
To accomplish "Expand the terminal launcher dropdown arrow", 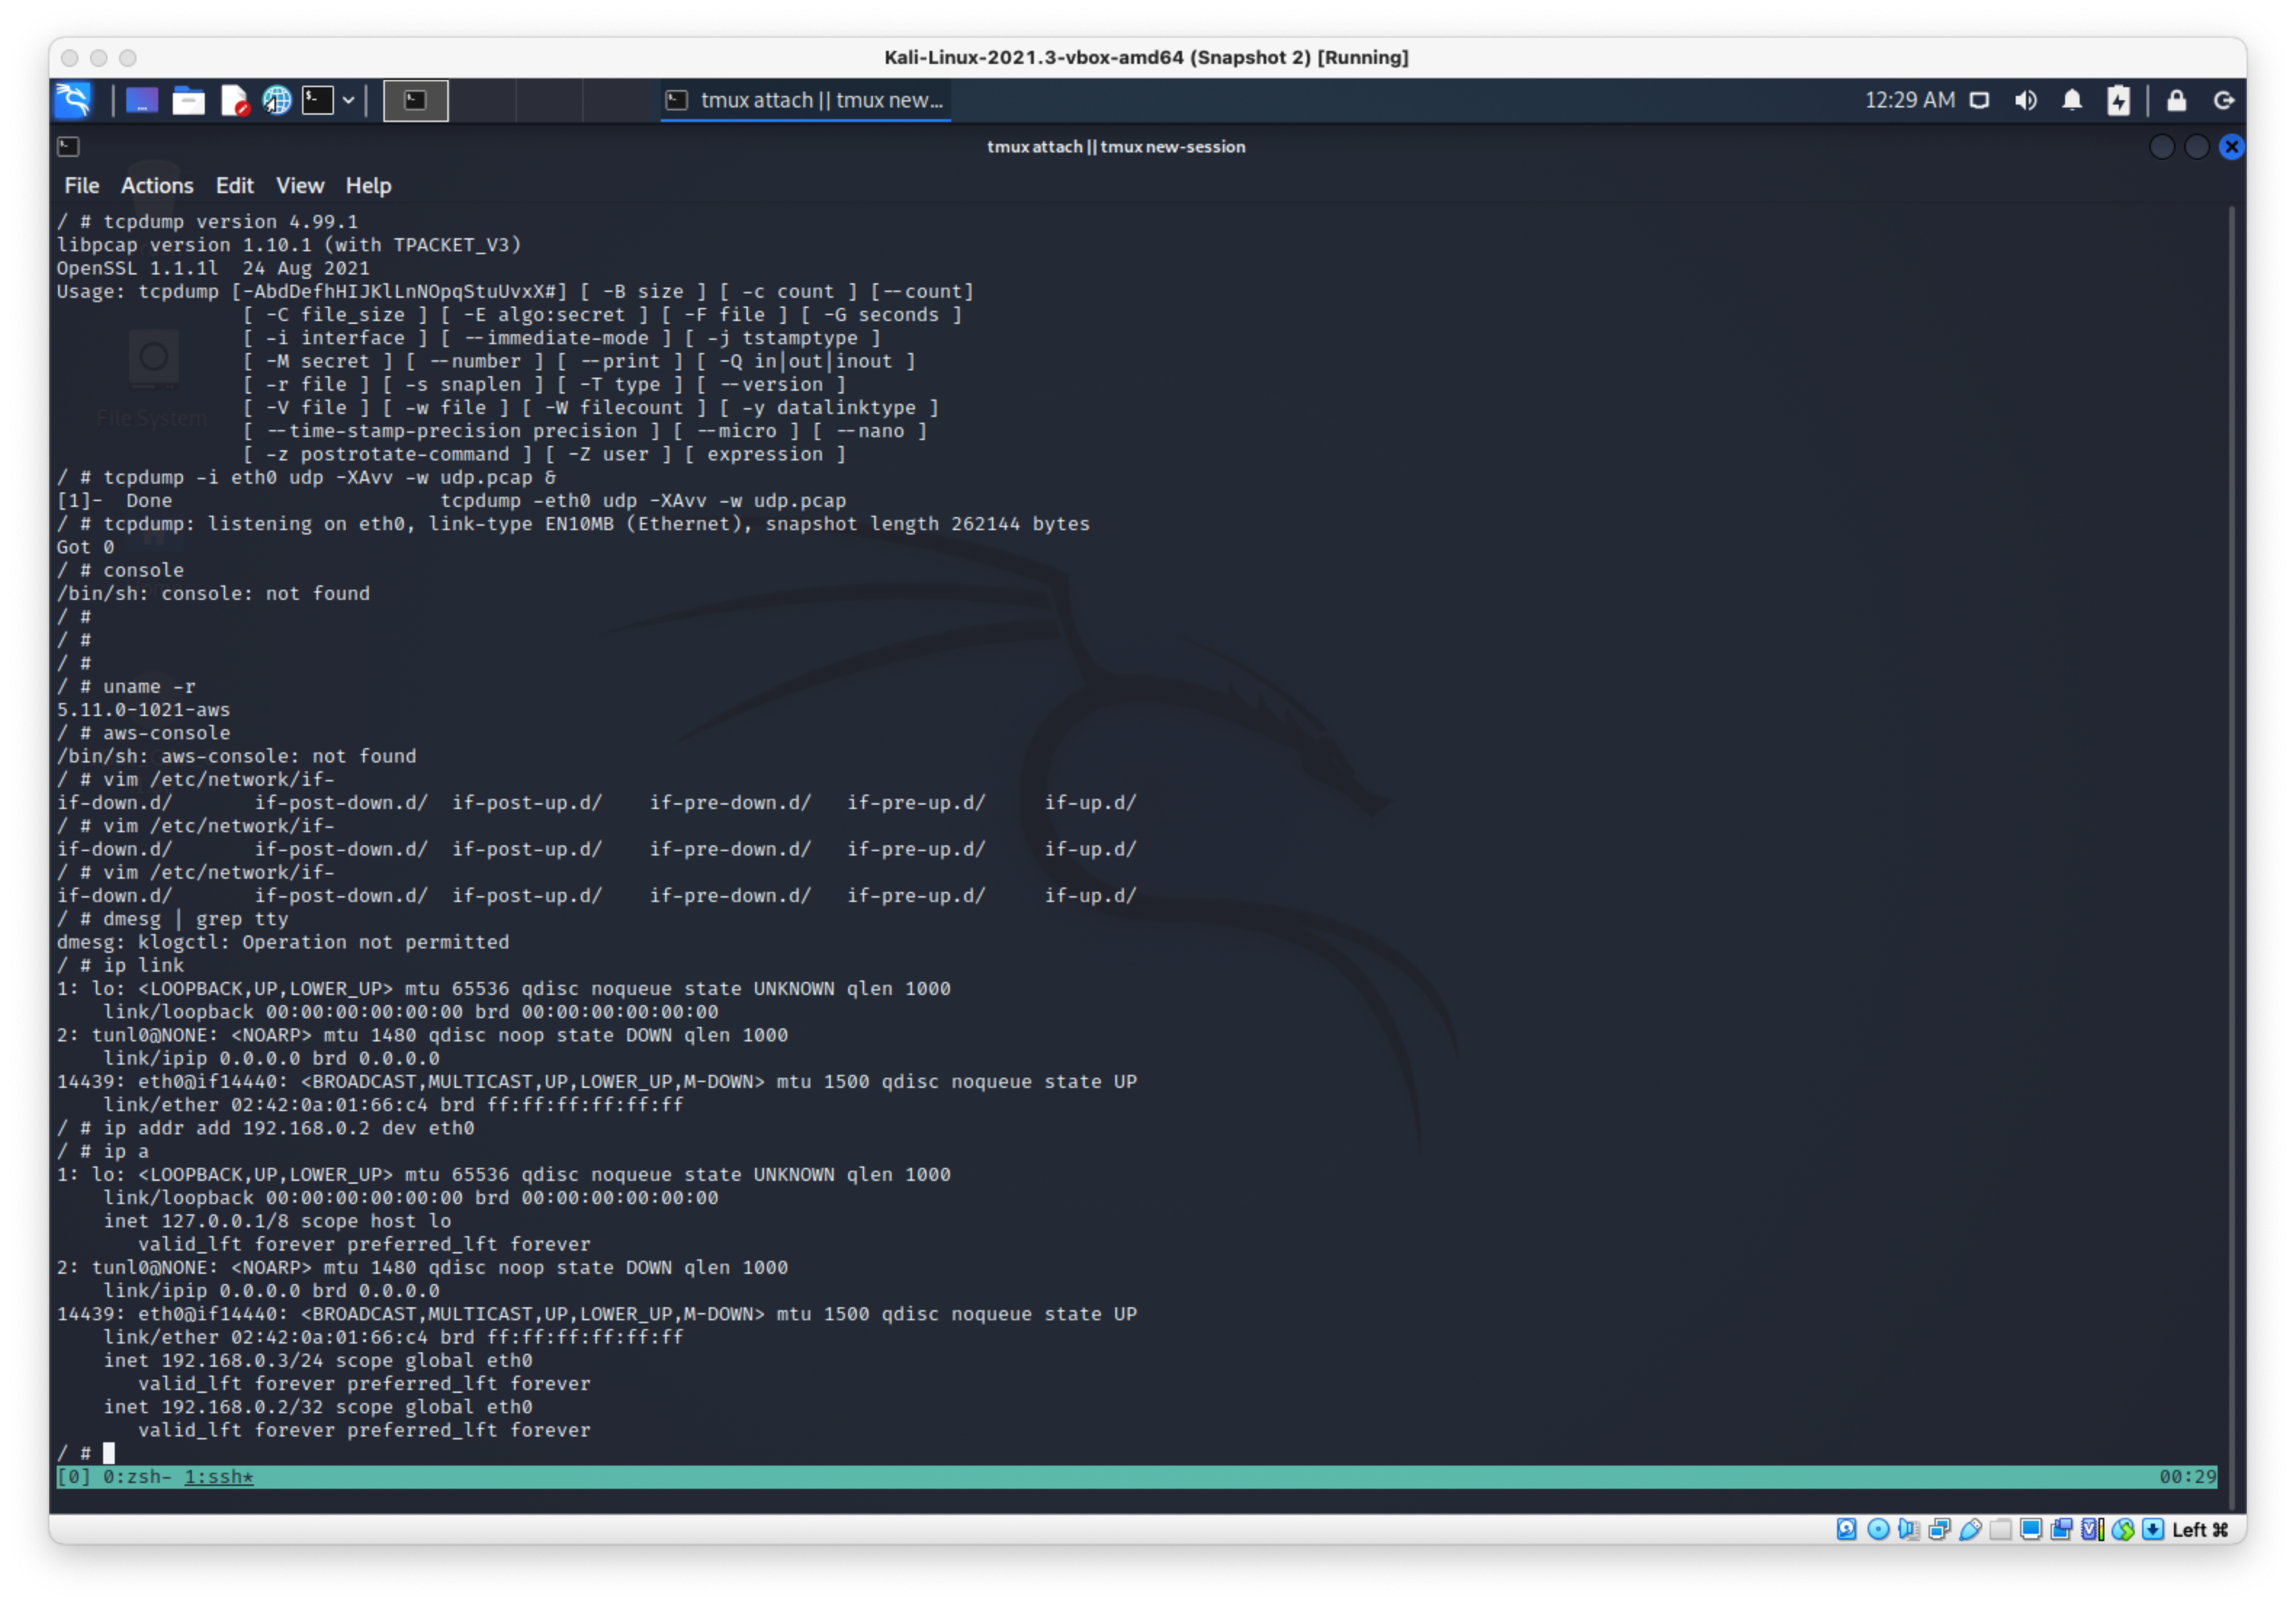I will [348, 100].
